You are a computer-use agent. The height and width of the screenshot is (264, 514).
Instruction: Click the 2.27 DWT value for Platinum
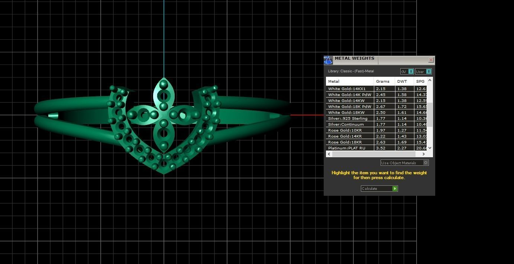click(402, 148)
